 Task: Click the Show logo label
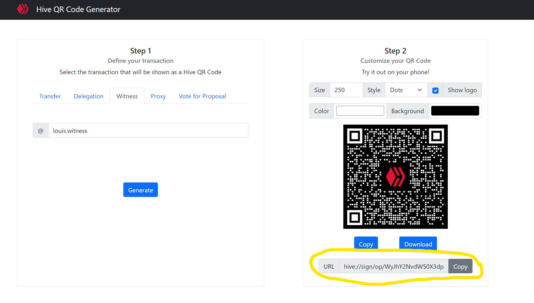click(x=462, y=90)
